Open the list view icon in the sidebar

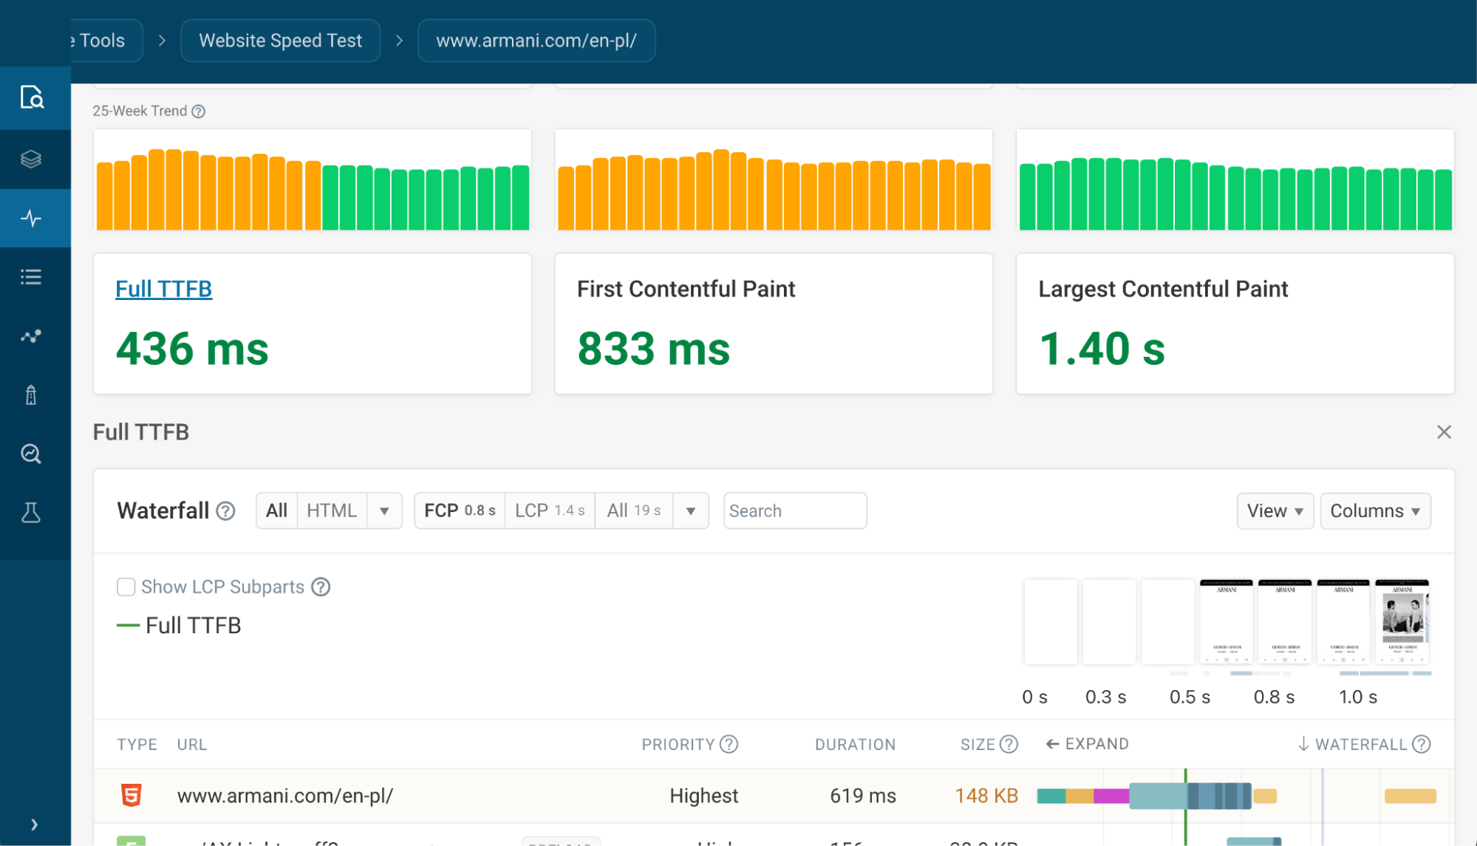pos(31,277)
